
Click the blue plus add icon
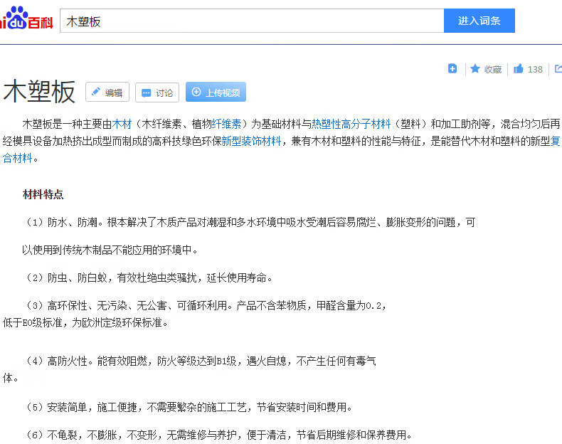pyautogui.click(x=452, y=68)
